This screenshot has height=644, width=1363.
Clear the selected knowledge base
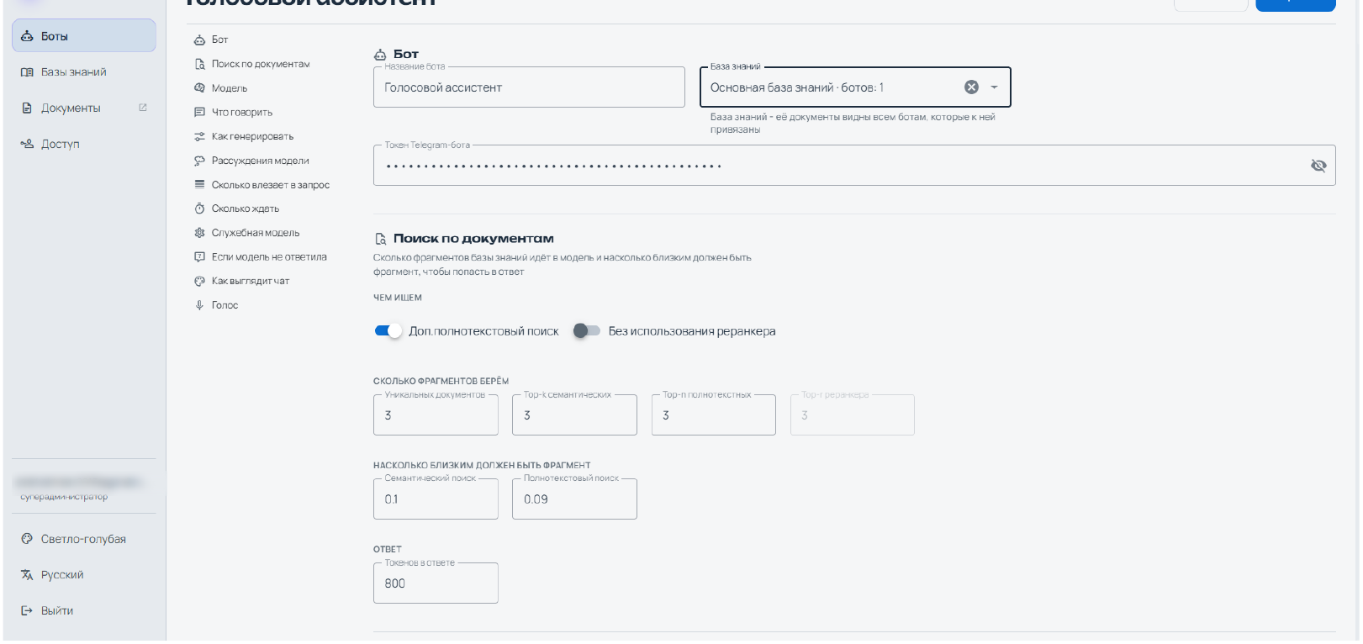pyautogui.click(x=971, y=87)
